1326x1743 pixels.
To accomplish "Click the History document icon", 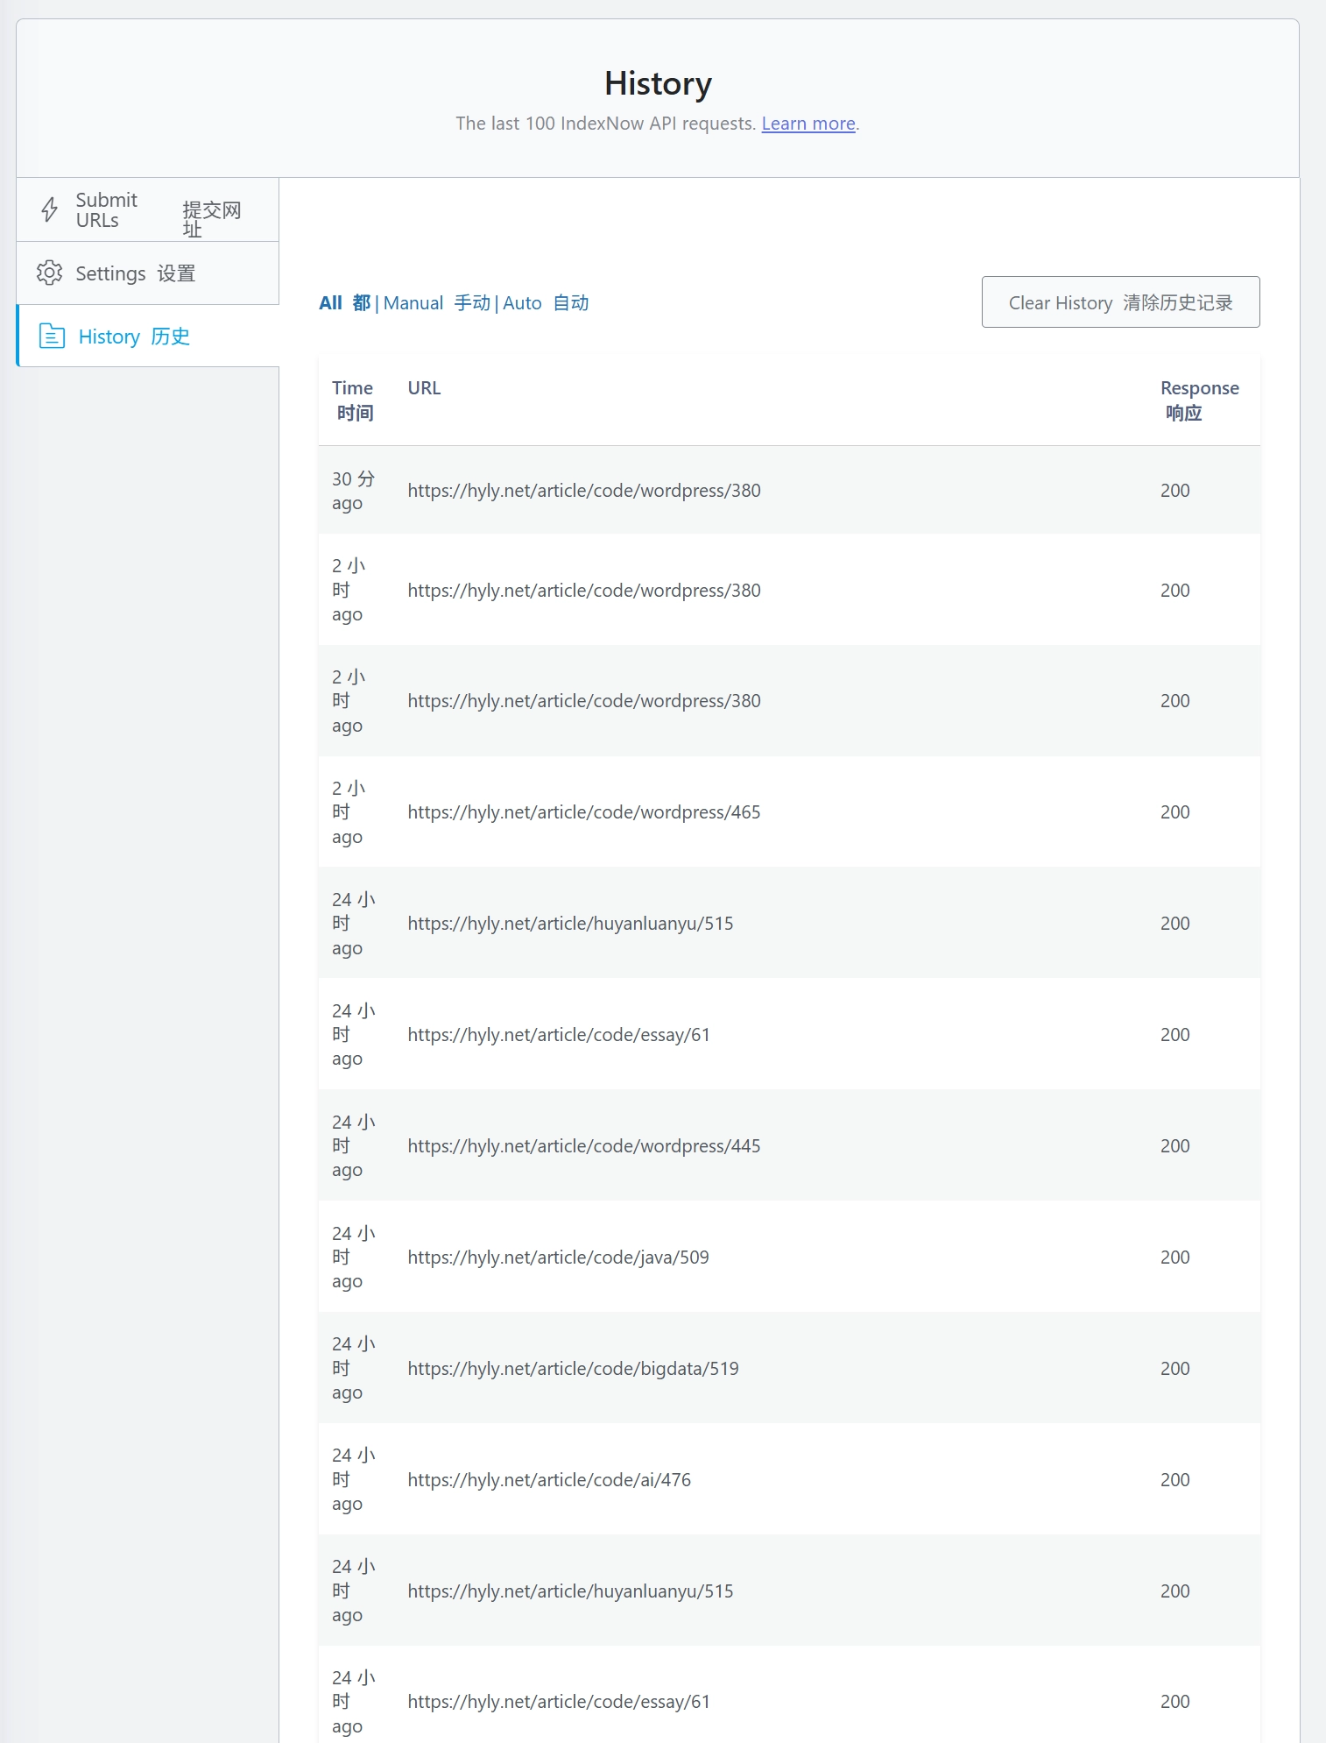I will [x=52, y=336].
